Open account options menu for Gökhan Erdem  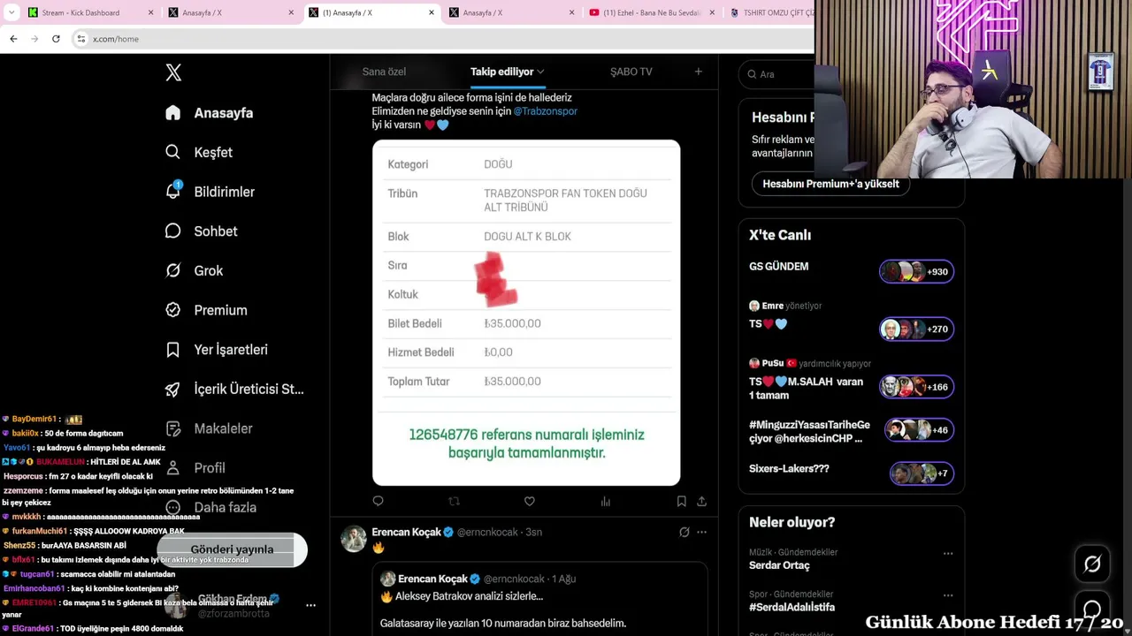[x=310, y=605]
